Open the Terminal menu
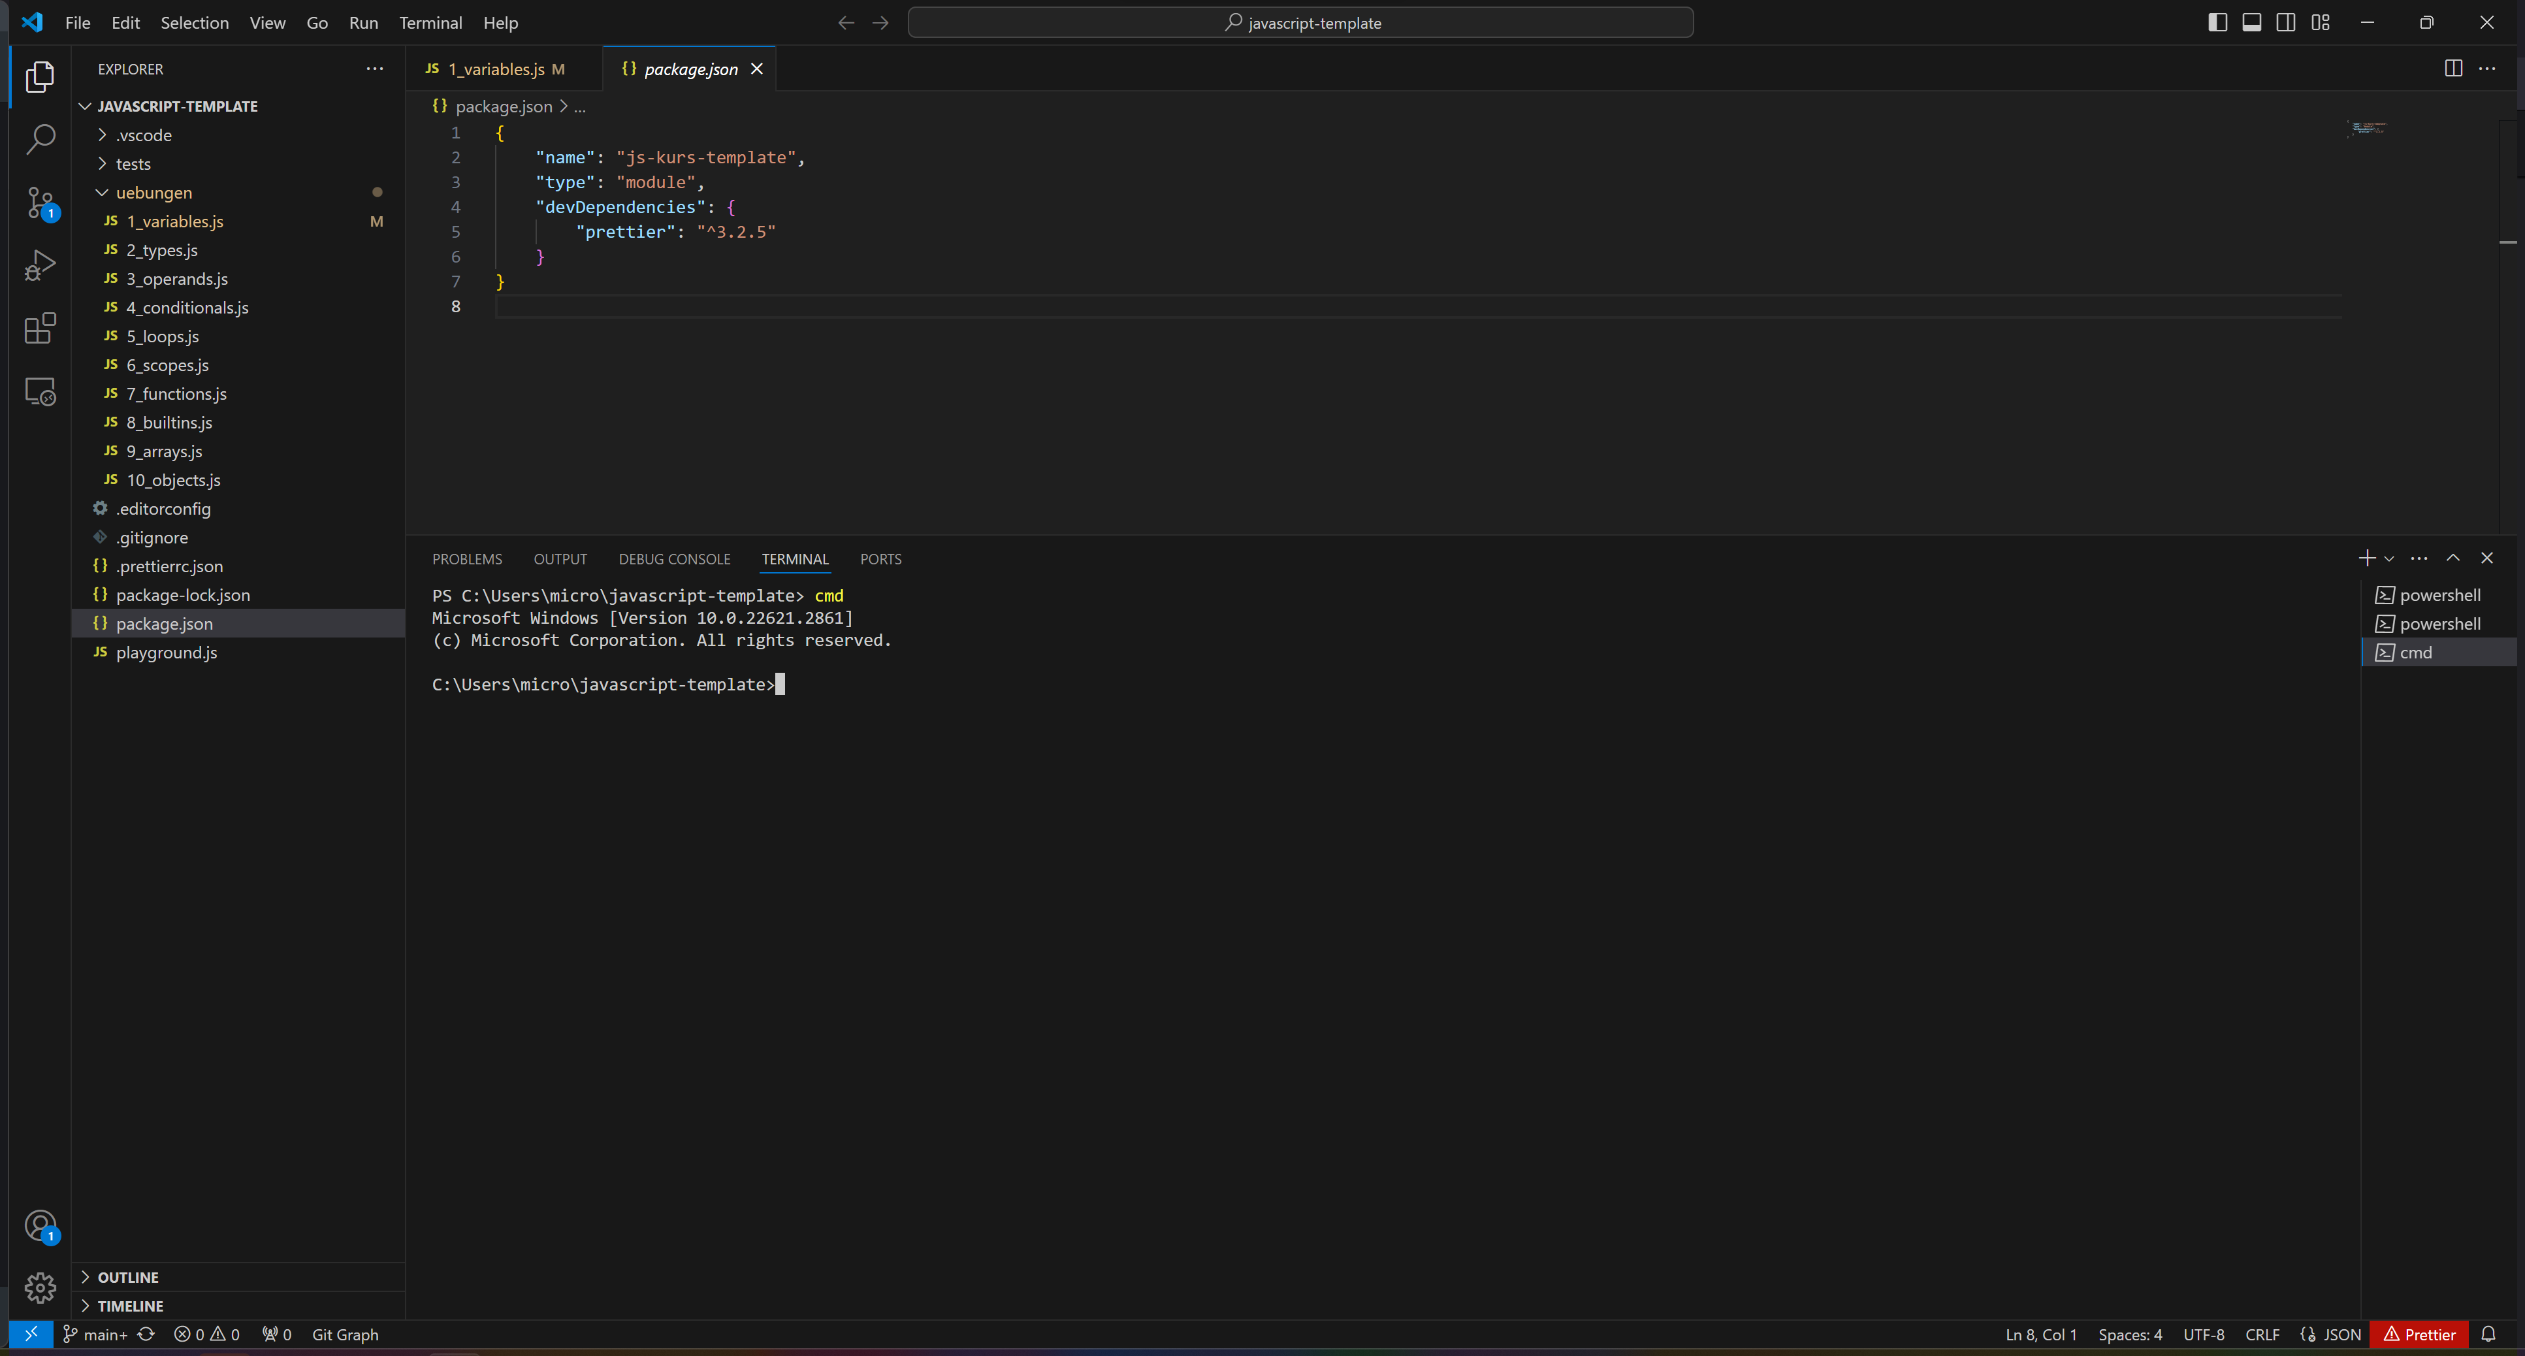 [429, 23]
